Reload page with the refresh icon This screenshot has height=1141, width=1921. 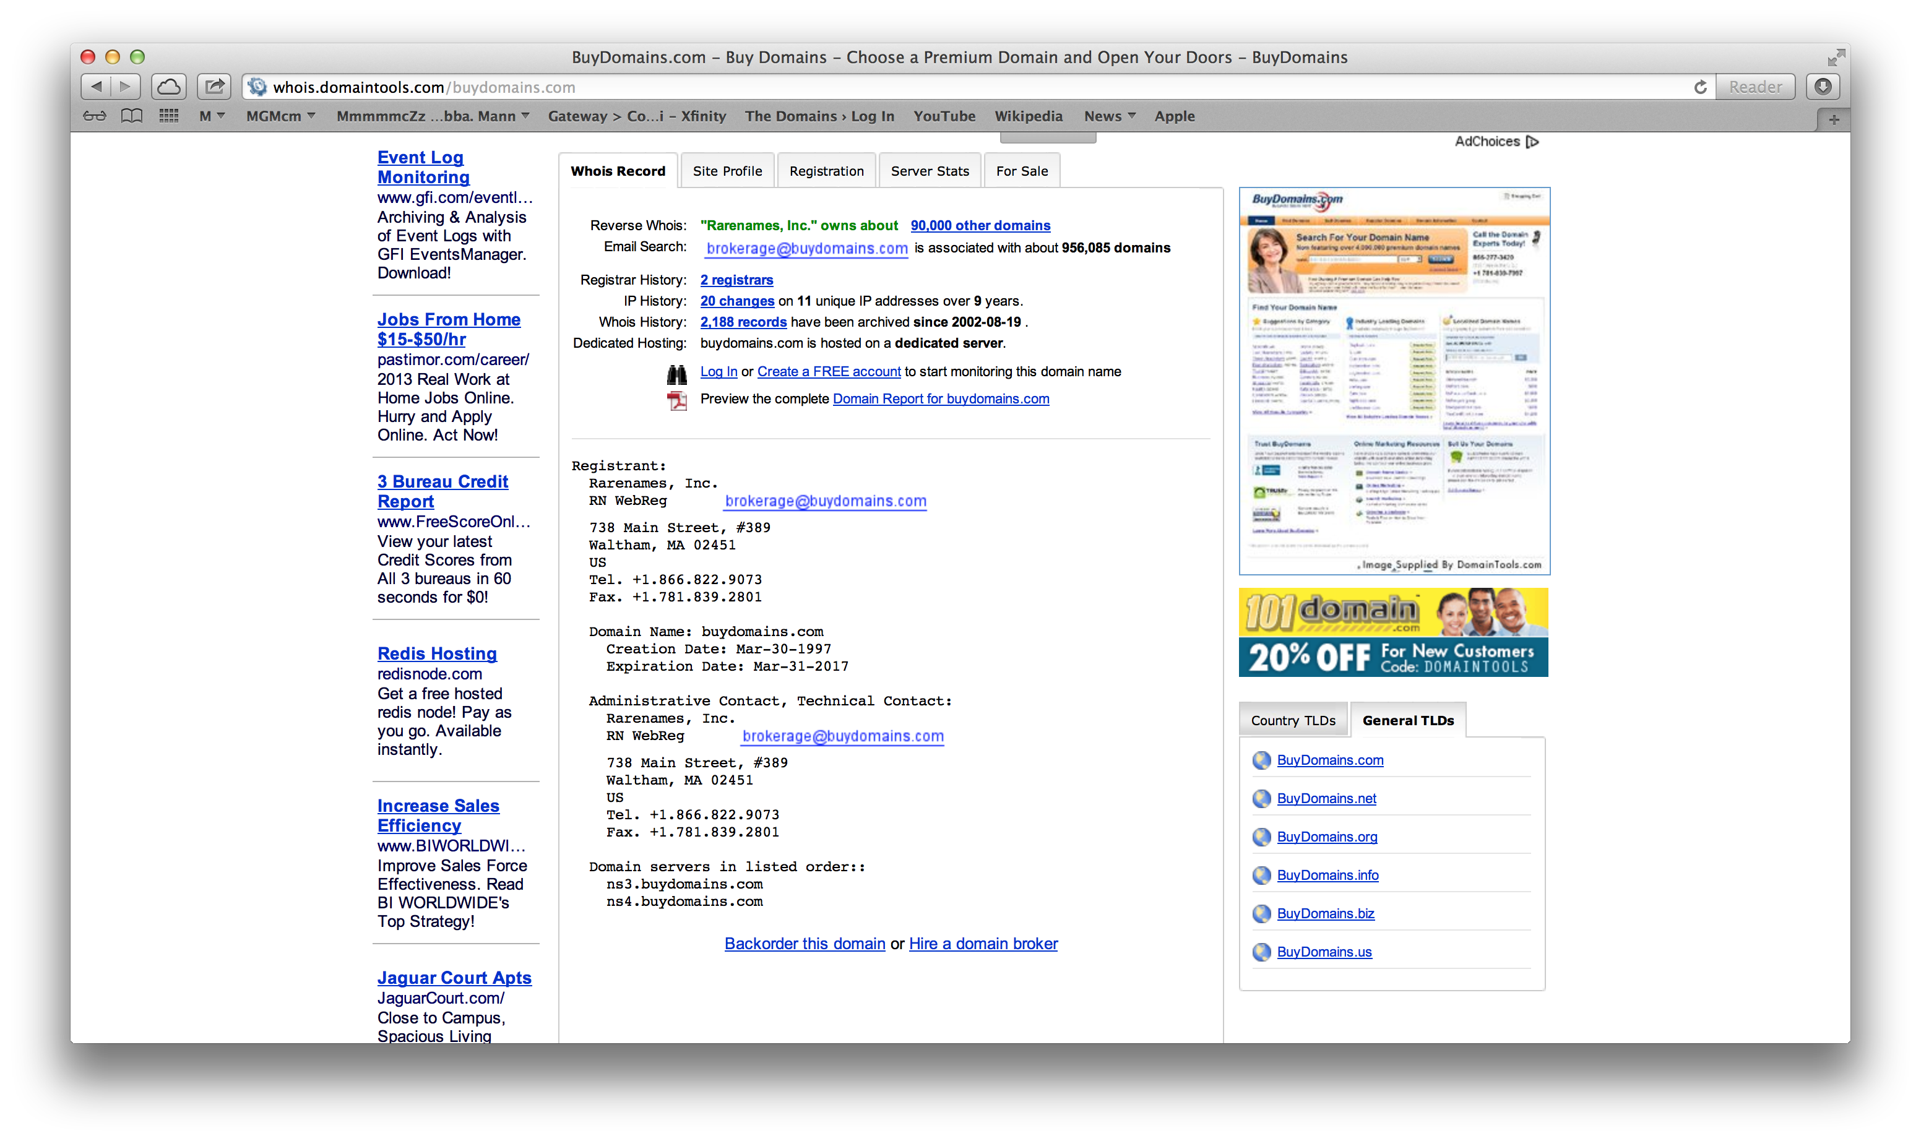click(1700, 87)
